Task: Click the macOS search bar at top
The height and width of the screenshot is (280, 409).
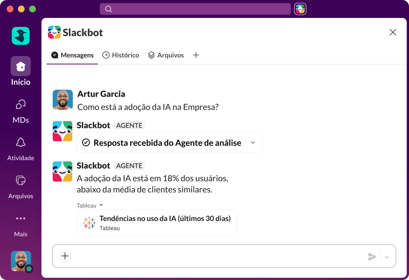Action: (195, 9)
